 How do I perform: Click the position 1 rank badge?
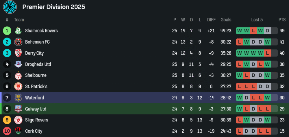click(x=7, y=31)
